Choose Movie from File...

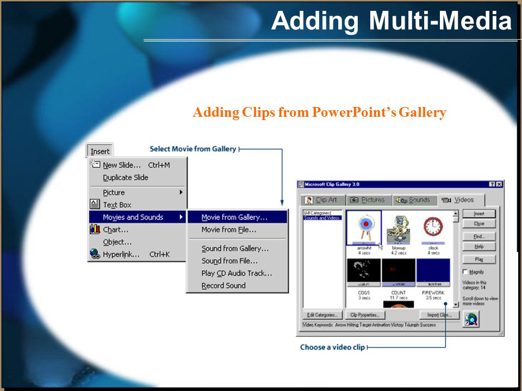tap(238, 229)
